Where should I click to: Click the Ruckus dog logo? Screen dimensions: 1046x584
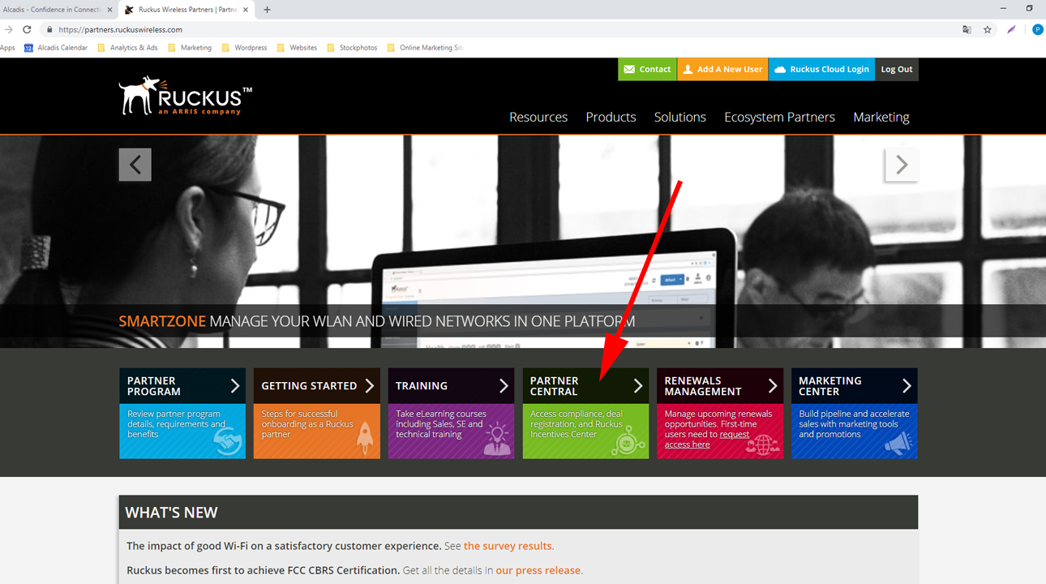185,96
